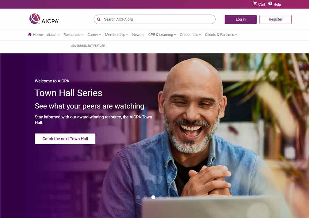Focus the Search AICPA.org field
Image resolution: width=309 pixels, height=218 pixels.
[x=155, y=19]
